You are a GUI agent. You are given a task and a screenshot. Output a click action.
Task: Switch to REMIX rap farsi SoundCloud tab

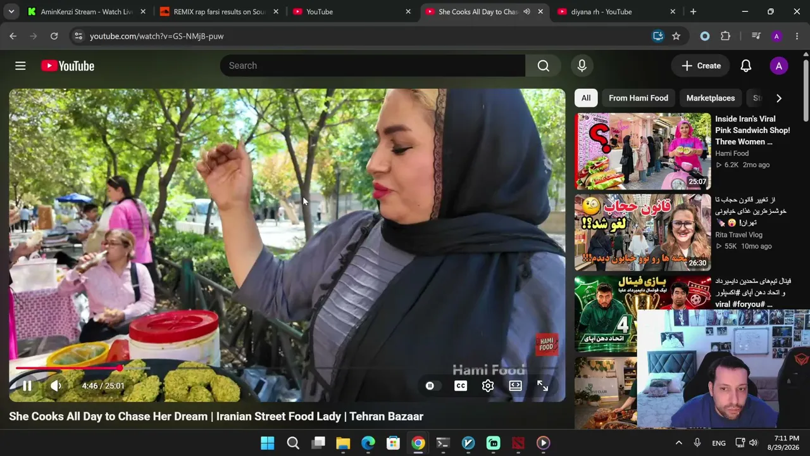click(219, 11)
